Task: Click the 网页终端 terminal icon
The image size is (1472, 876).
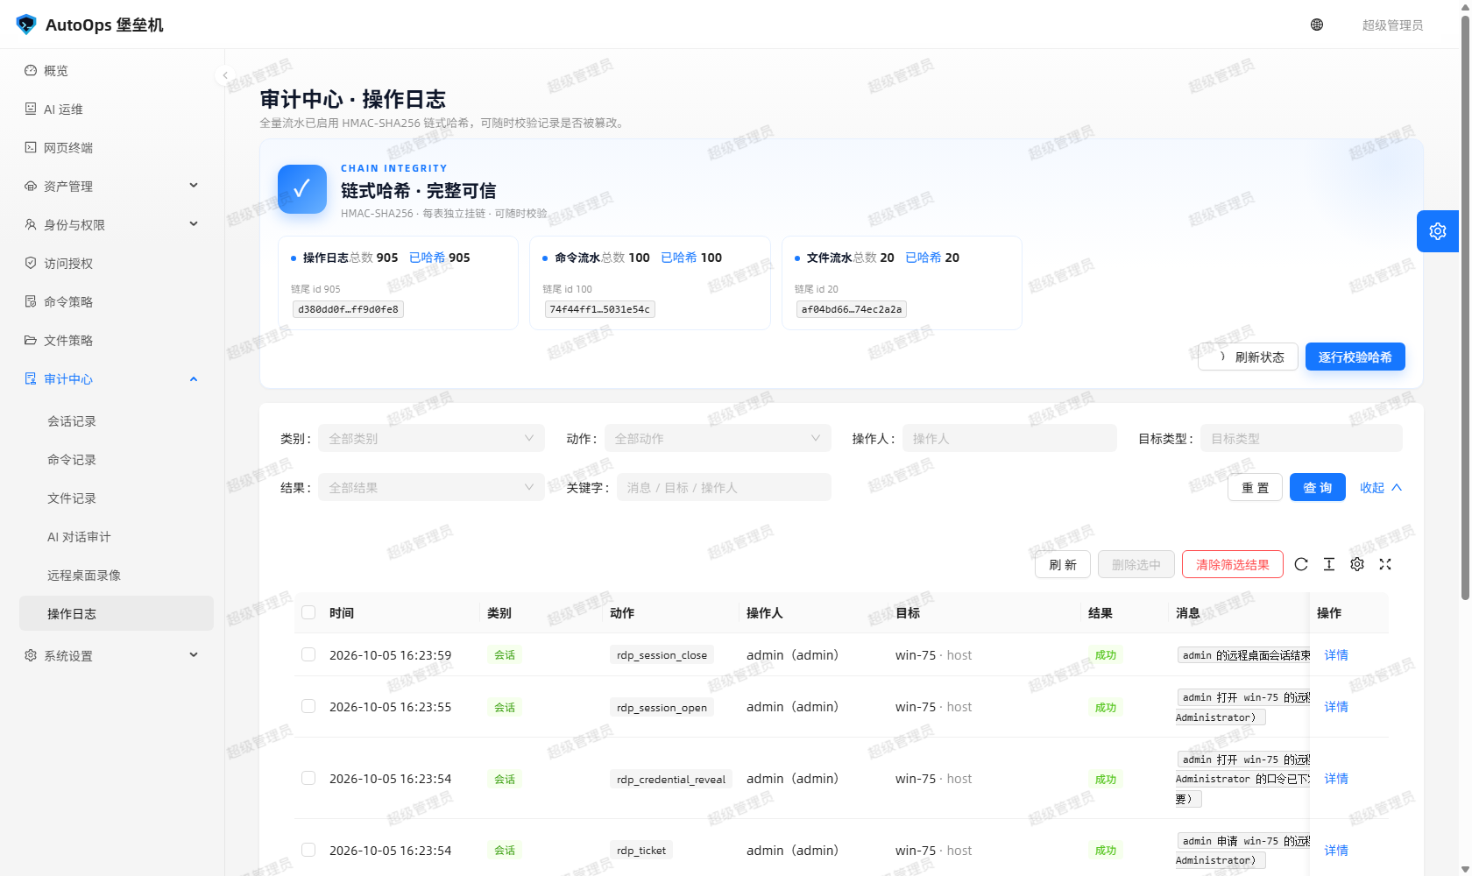Action: pyautogui.click(x=31, y=147)
